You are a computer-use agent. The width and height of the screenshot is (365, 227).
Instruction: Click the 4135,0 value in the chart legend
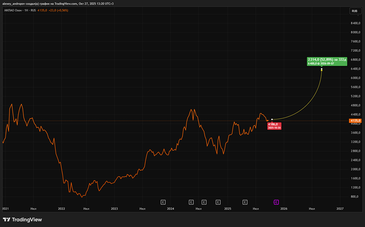[42, 10]
